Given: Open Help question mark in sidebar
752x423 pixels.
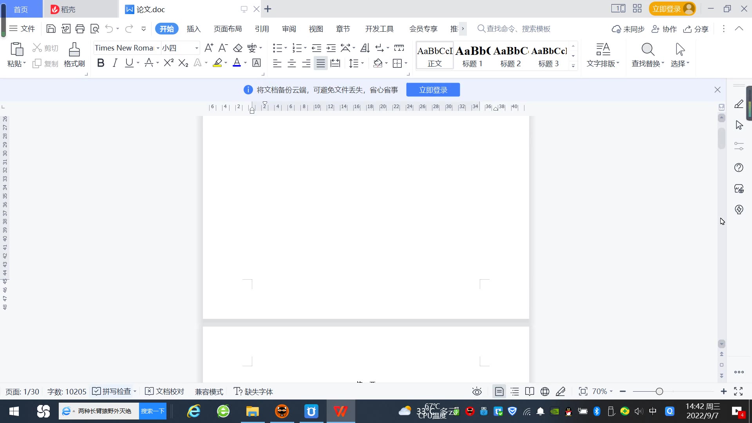Looking at the screenshot, I should [739, 168].
